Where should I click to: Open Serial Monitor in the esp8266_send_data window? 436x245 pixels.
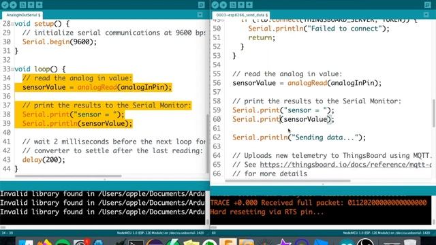[x=428, y=5]
